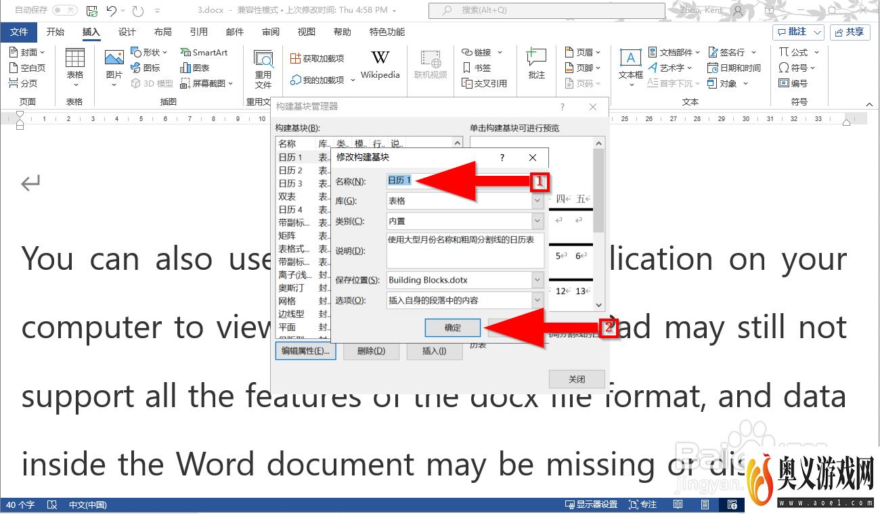Switch to the 布局 tab
Viewport: 880px width, 514px height.
[162, 32]
